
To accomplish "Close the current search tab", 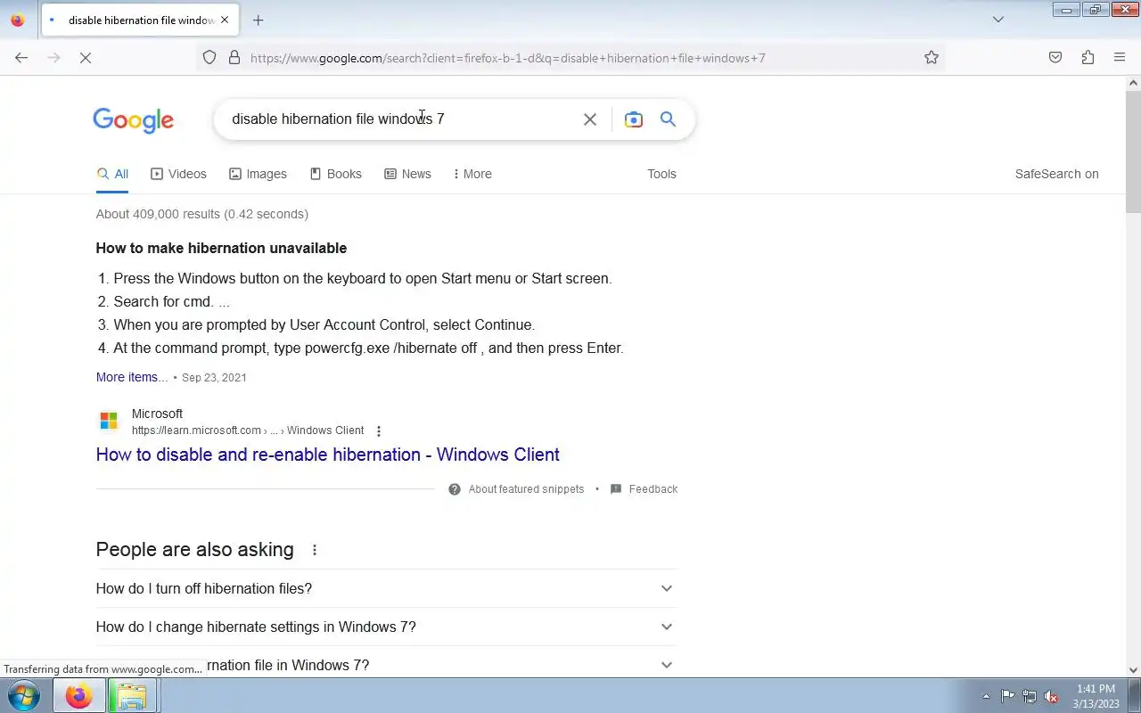I will point(225,20).
